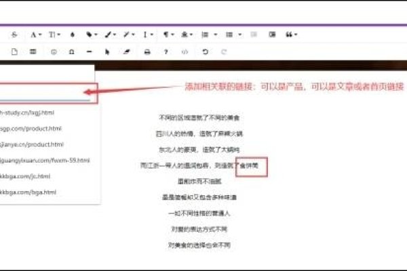407x271 pixels.
Task: Redo the last change
Action: (224, 52)
